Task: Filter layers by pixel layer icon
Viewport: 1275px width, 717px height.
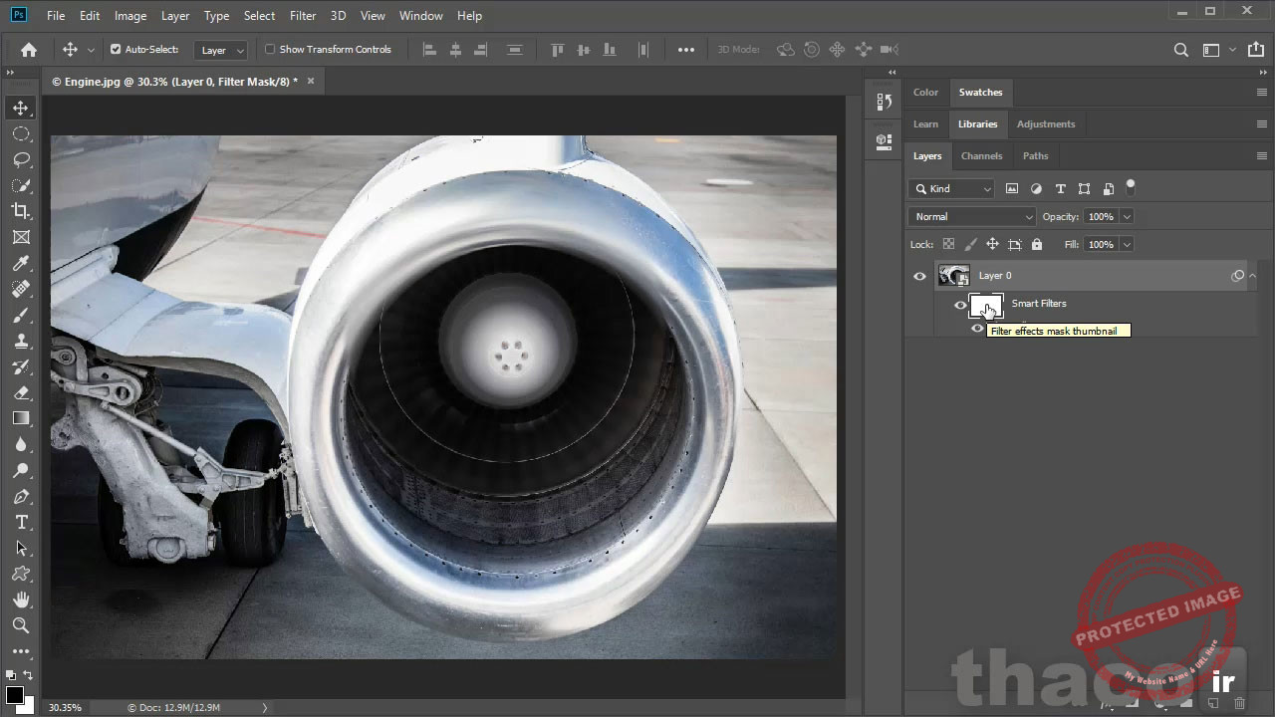Action: click(1012, 188)
